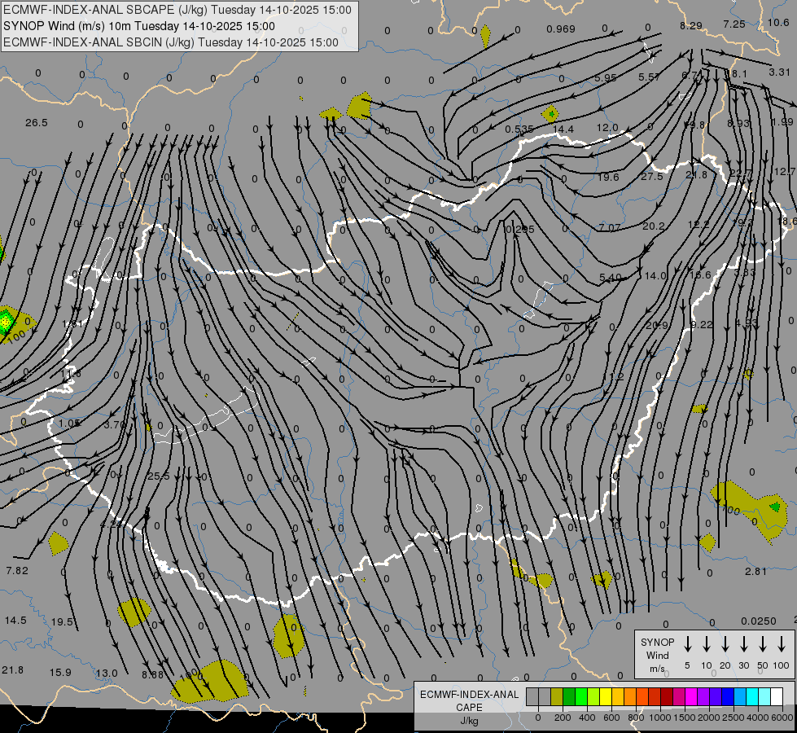This screenshot has width=797, height=733.
Task: Select the 20 m/s wind arrow symbol
Action: 725,644
